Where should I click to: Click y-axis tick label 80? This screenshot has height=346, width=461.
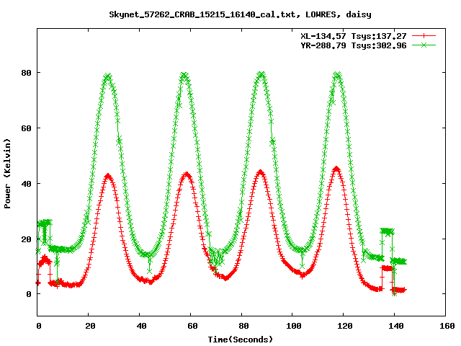pos(26,73)
